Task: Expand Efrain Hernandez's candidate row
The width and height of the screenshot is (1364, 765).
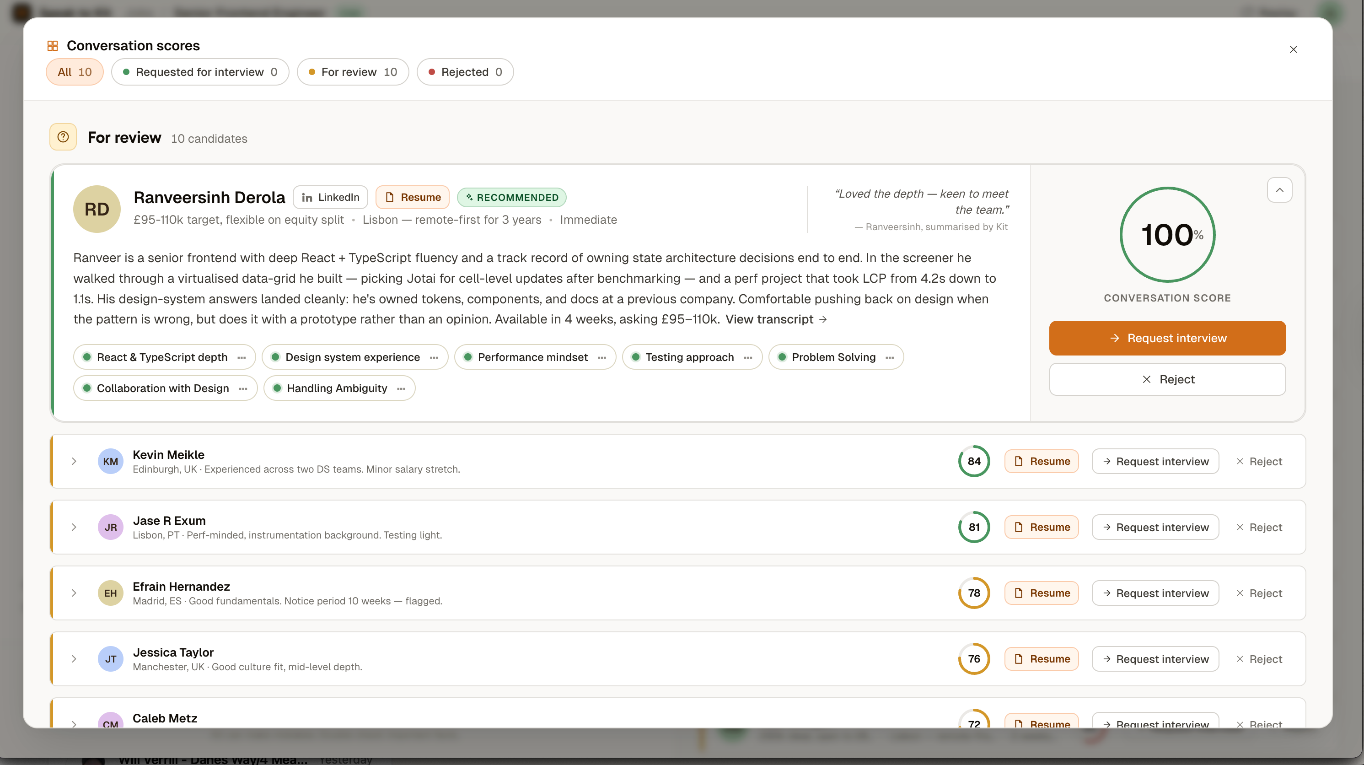Action: click(74, 593)
